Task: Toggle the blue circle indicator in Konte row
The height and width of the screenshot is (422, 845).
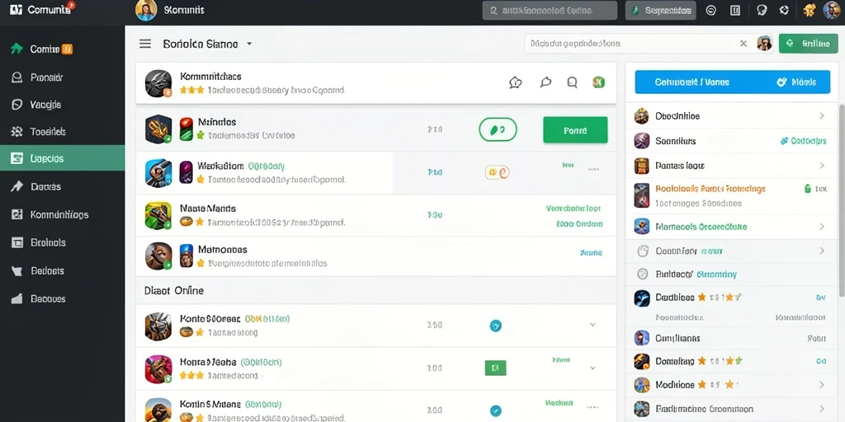Action: (495, 325)
